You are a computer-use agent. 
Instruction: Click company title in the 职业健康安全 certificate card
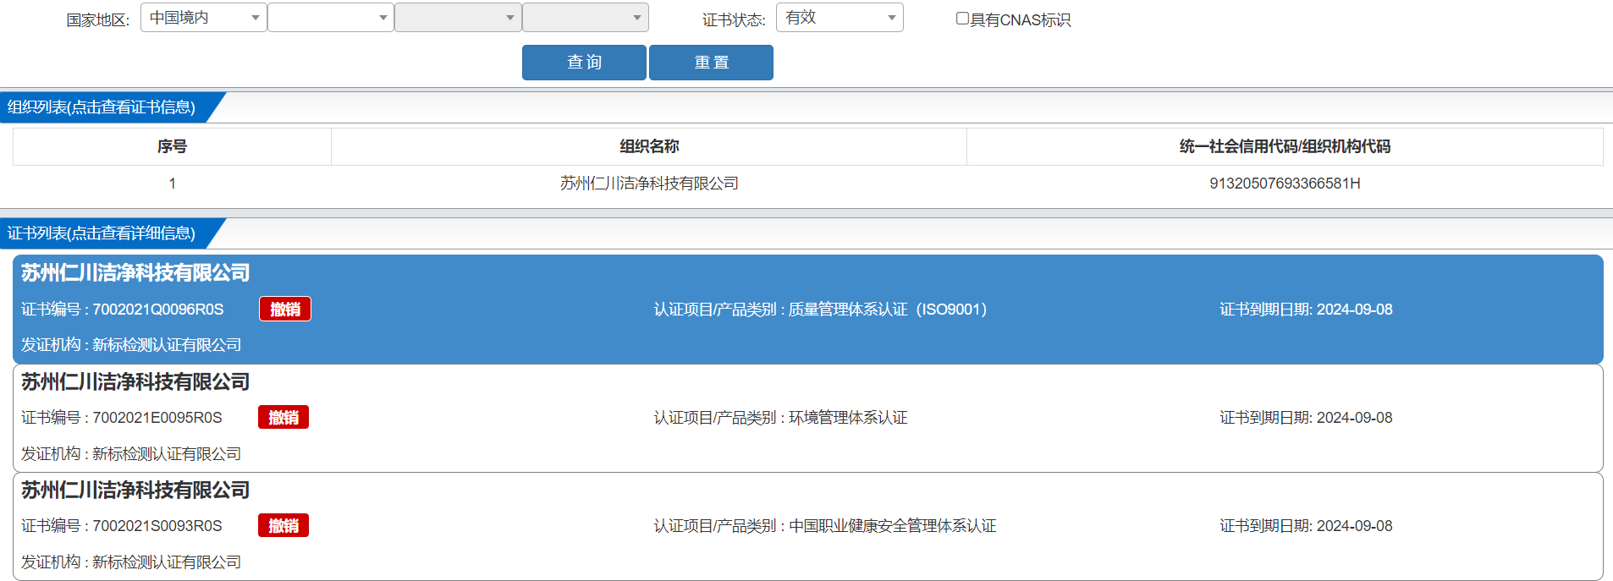135,491
